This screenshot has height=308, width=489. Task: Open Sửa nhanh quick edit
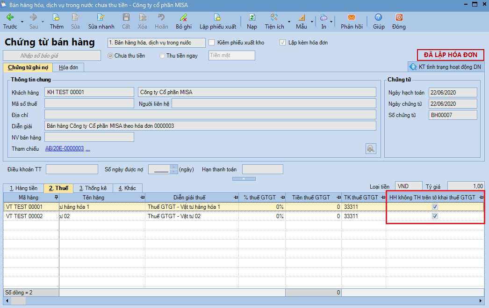[x=101, y=22]
